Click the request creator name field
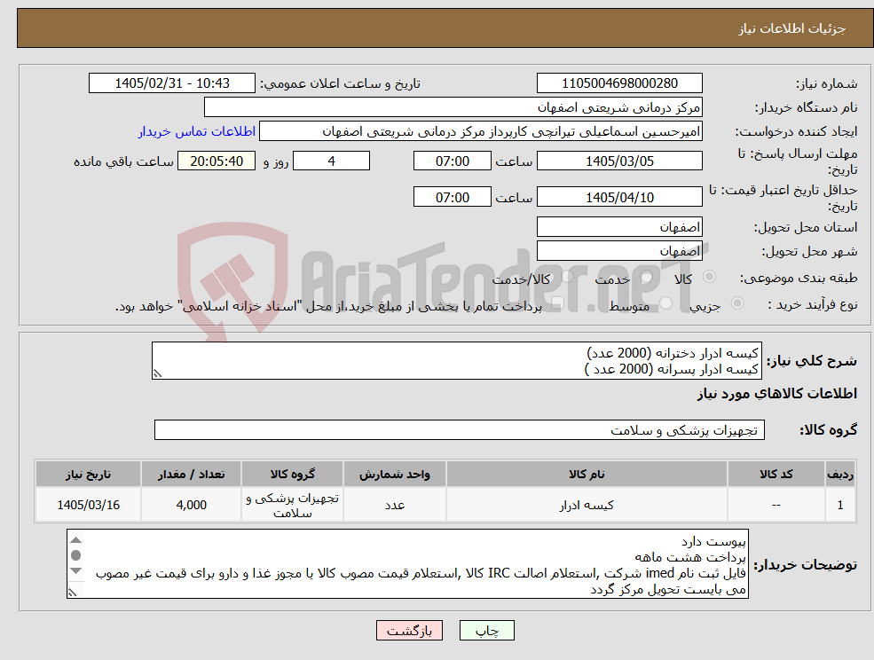This screenshot has height=660, width=874. pos(480,131)
